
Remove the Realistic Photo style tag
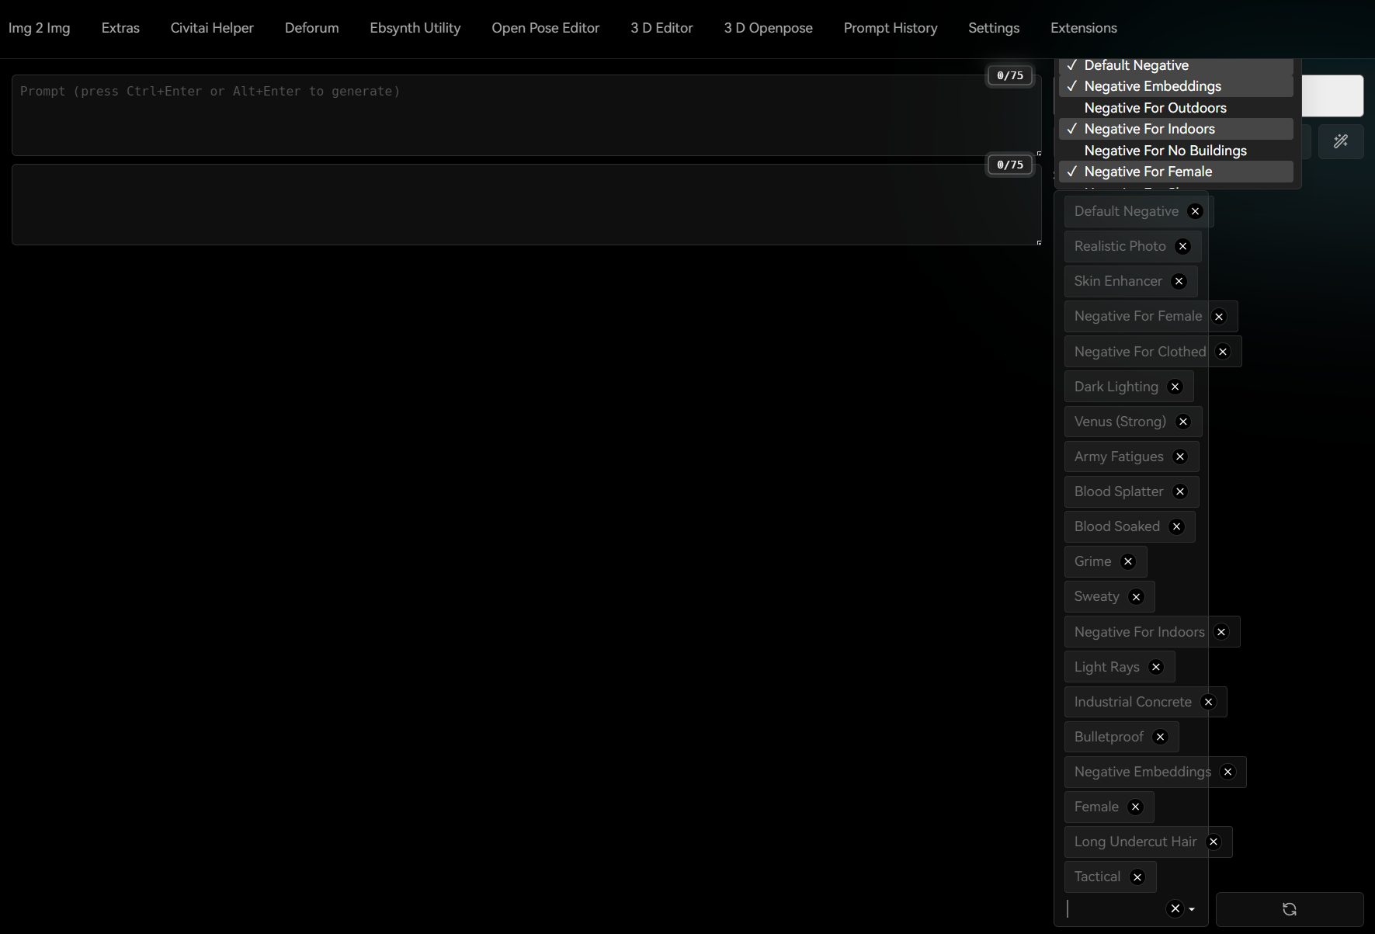pyautogui.click(x=1182, y=246)
